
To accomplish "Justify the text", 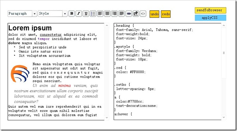I will (x=122, y=14).
